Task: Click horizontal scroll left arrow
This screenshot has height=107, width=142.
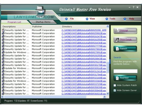Action: point(2,97)
